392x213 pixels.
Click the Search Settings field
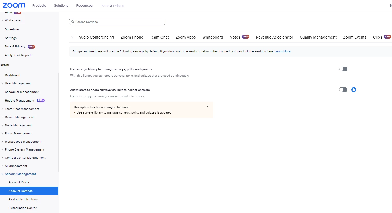(117, 22)
